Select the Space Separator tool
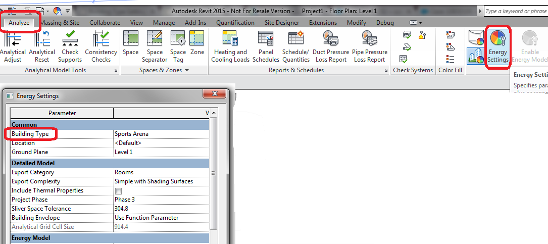 pyautogui.click(x=155, y=47)
